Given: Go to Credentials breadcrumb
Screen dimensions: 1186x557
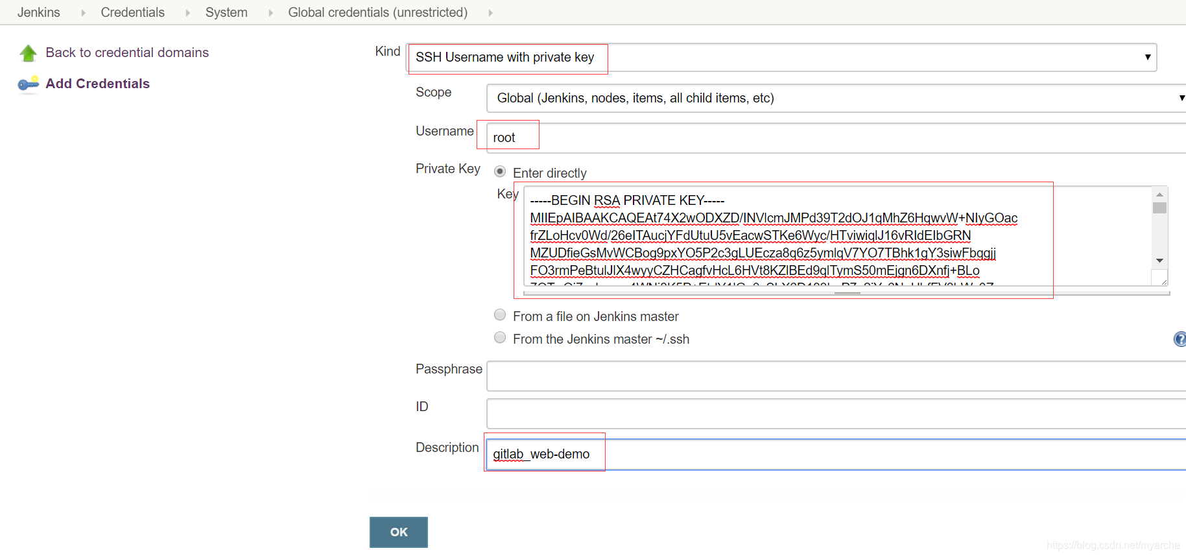Looking at the screenshot, I should (133, 12).
